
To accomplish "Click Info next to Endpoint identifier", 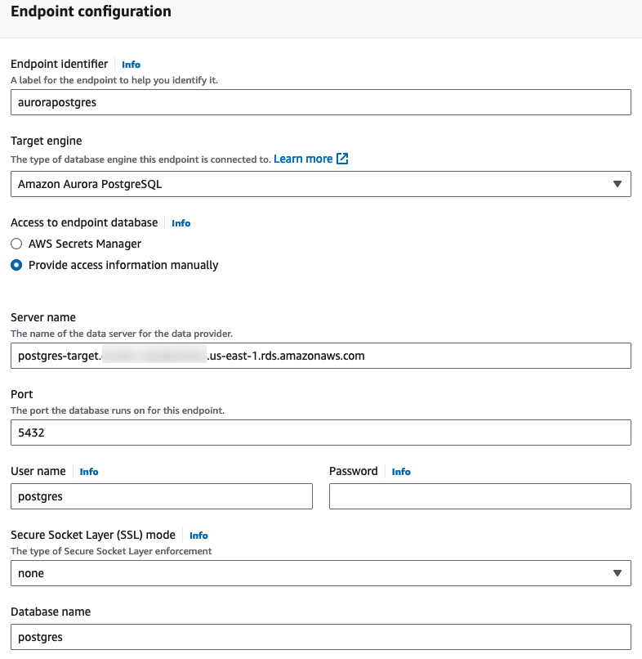I will pos(131,64).
